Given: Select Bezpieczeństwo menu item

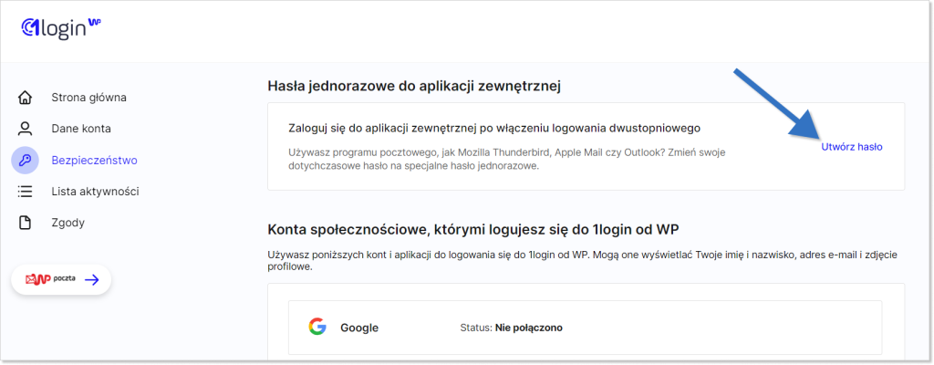Looking at the screenshot, I should (x=94, y=160).
